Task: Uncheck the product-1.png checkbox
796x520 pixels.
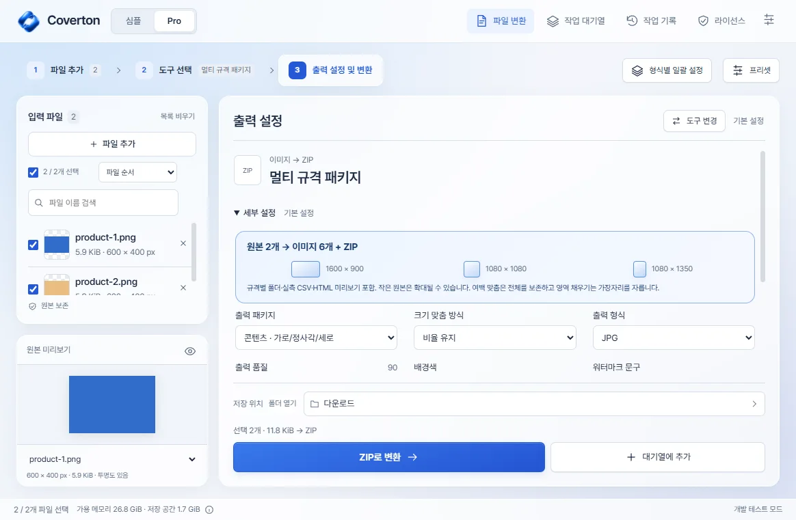Action: click(33, 245)
